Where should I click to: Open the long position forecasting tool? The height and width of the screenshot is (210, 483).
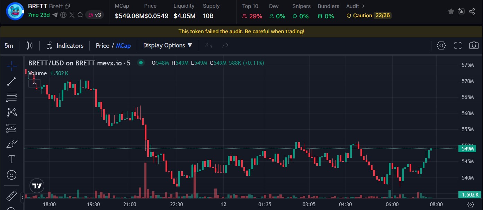(x=11, y=128)
